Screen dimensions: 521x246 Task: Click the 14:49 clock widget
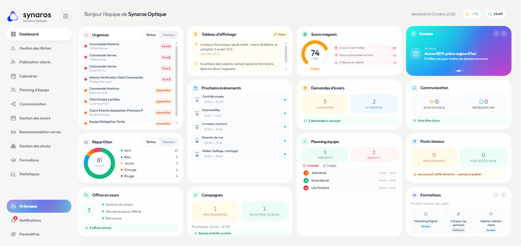(495, 14)
